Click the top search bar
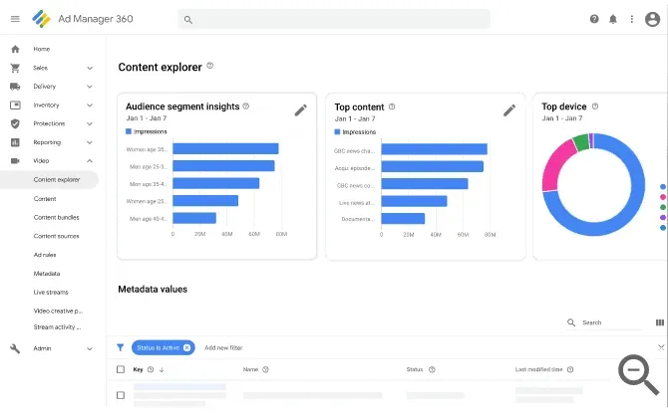The image size is (668, 419). (x=334, y=19)
